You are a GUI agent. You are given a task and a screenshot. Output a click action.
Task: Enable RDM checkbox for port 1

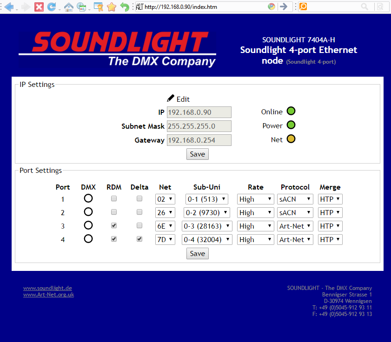tap(114, 199)
